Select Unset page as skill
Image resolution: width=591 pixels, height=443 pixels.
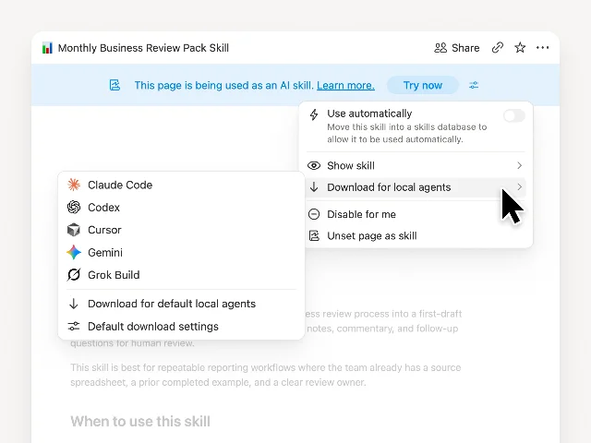pos(416,236)
